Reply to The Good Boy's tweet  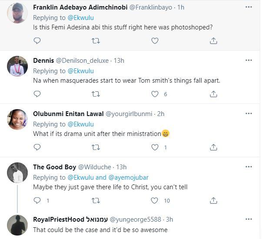tap(37, 200)
